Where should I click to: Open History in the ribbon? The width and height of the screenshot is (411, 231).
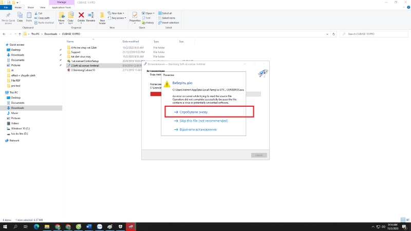pos(148,23)
